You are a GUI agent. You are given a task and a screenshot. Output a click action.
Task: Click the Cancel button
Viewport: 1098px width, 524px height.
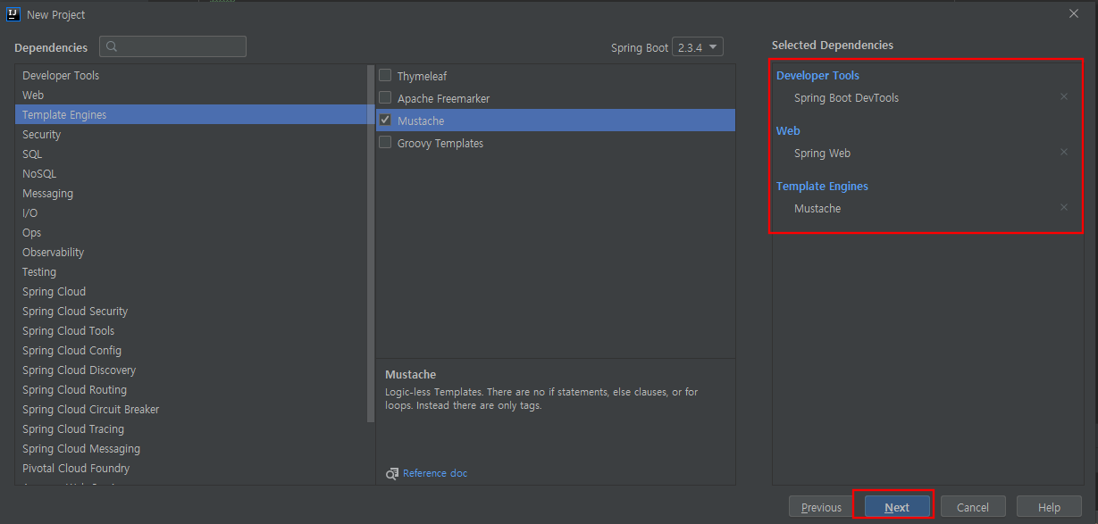click(x=973, y=507)
